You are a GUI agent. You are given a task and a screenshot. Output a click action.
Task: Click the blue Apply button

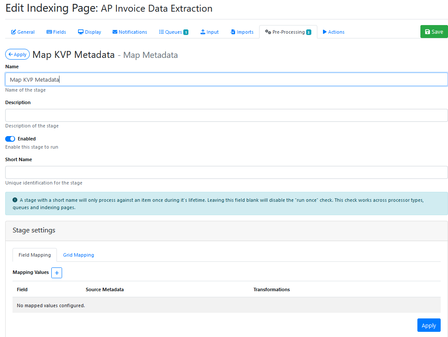(429, 325)
